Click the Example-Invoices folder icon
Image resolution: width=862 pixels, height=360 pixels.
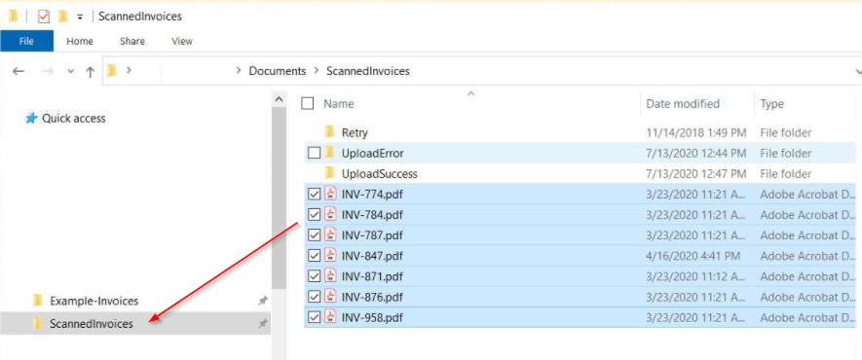coord(38,301)
